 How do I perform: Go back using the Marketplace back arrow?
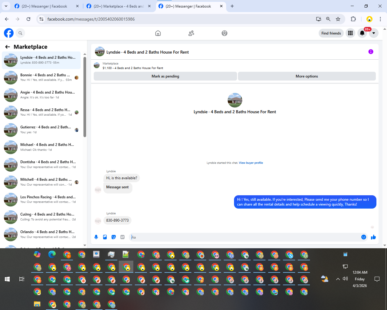pyautogui.click(x=8, y=47)
